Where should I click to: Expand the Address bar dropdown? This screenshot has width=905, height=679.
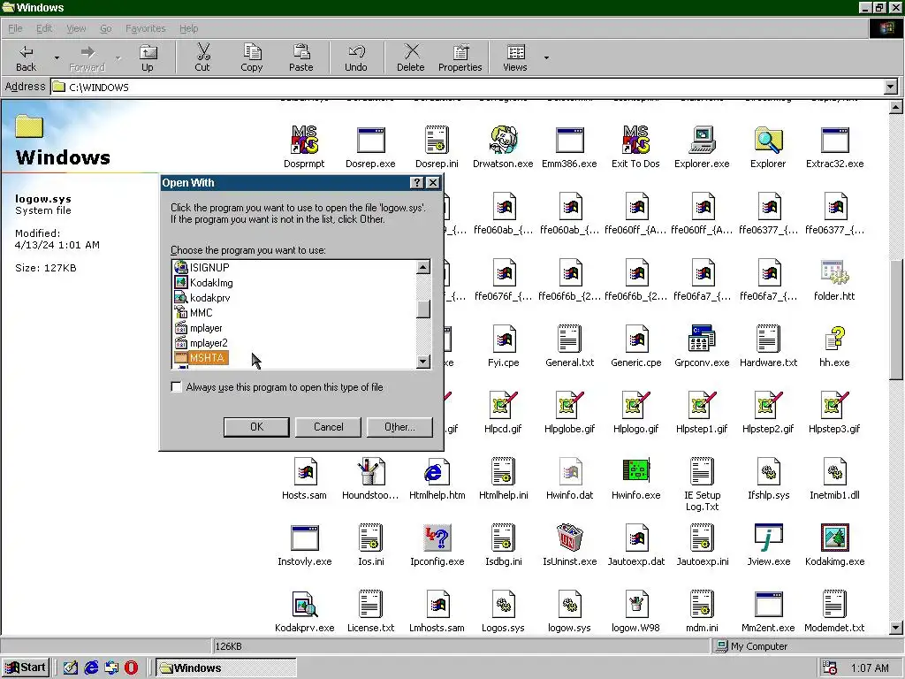coord(891,88)
